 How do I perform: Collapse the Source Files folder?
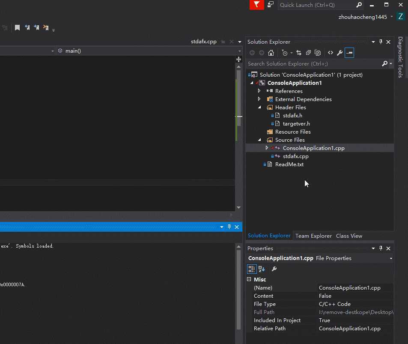tap(259, 140)
